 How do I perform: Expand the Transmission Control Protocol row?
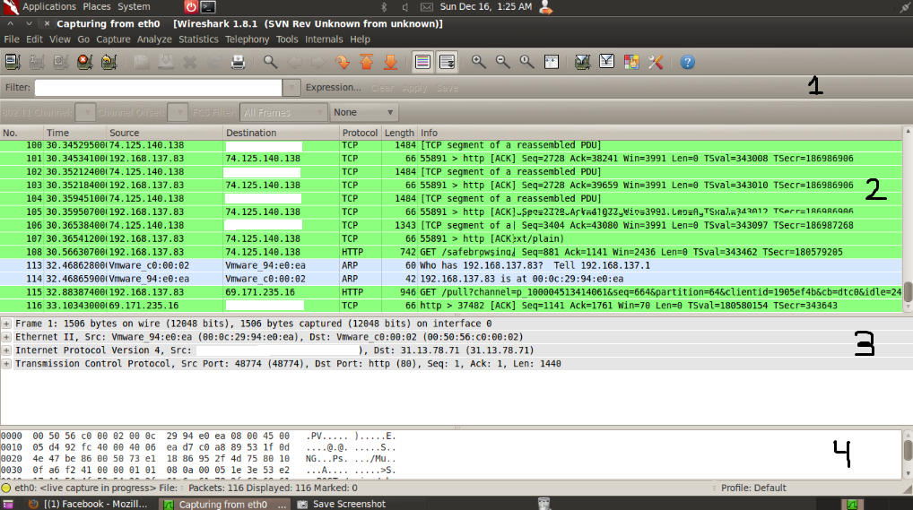point(6,364)
